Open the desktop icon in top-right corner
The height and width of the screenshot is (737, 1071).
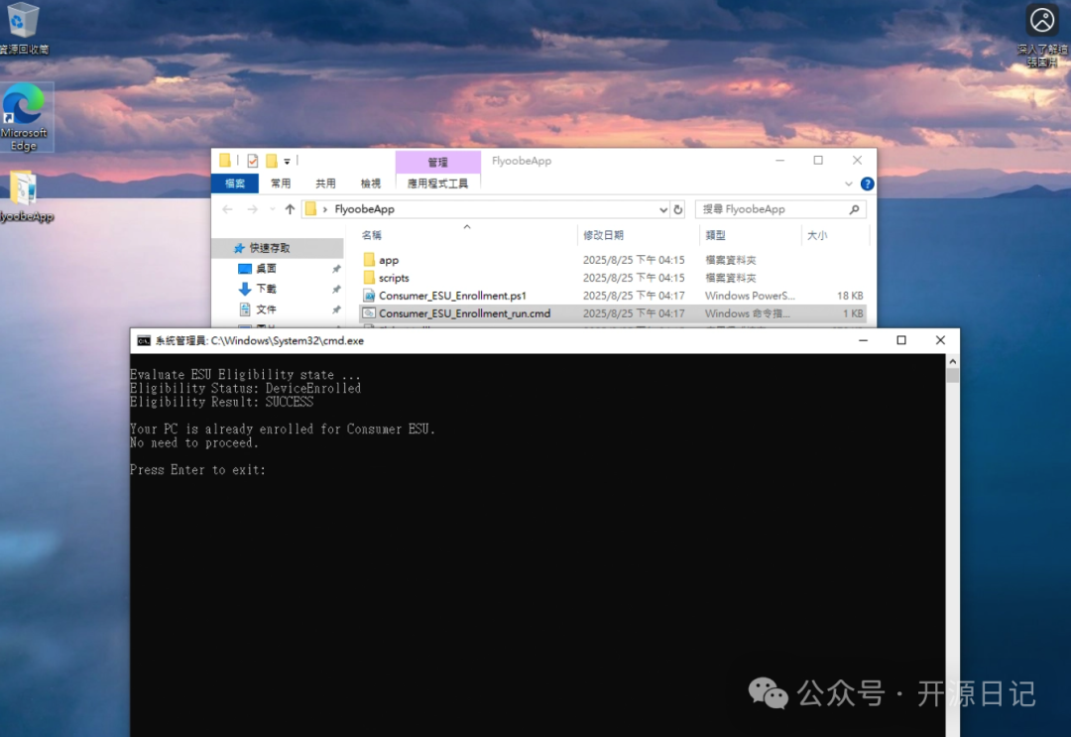click(x=1041, y=21)
